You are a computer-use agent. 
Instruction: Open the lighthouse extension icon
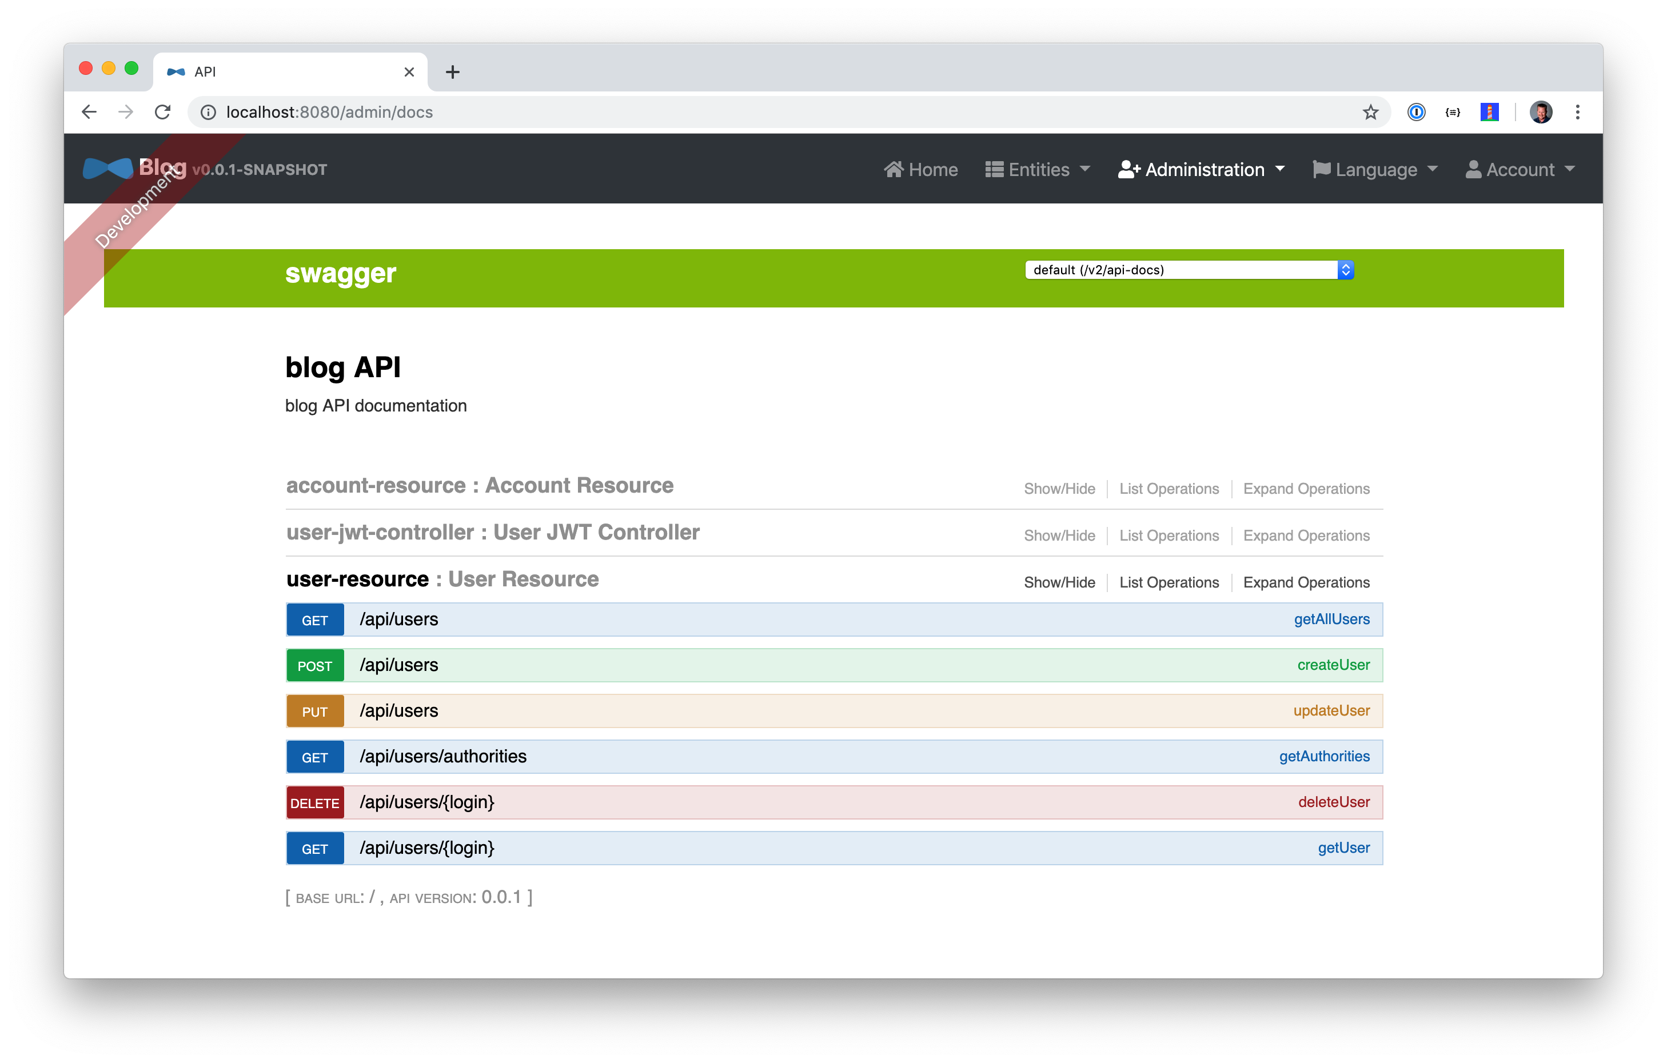(x=1489, y=112)
